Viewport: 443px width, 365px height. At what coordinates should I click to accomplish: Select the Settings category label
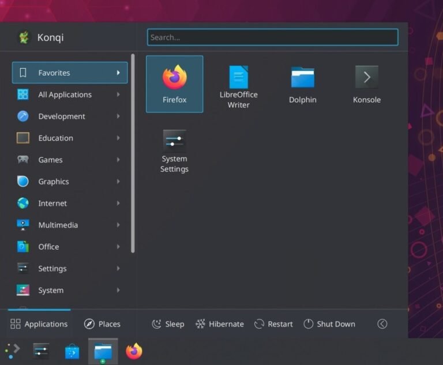coord(52,268)
